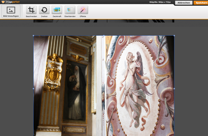Click the Abbrechen button
The width and height of the screenshot is (208, 136).
click(x=184, y=3)
